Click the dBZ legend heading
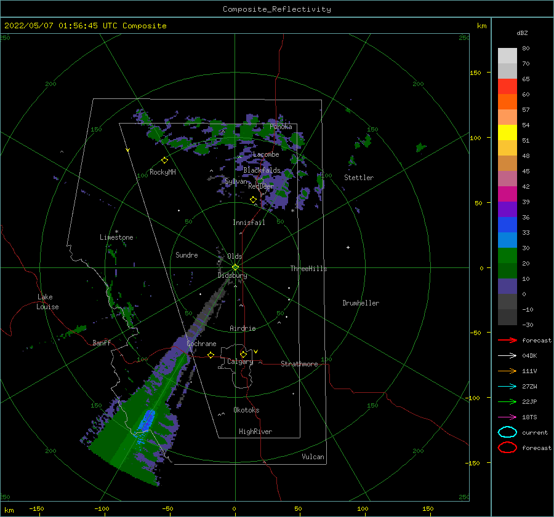The height and width of the screenshot is (517, 554). [x=522, y=33]
